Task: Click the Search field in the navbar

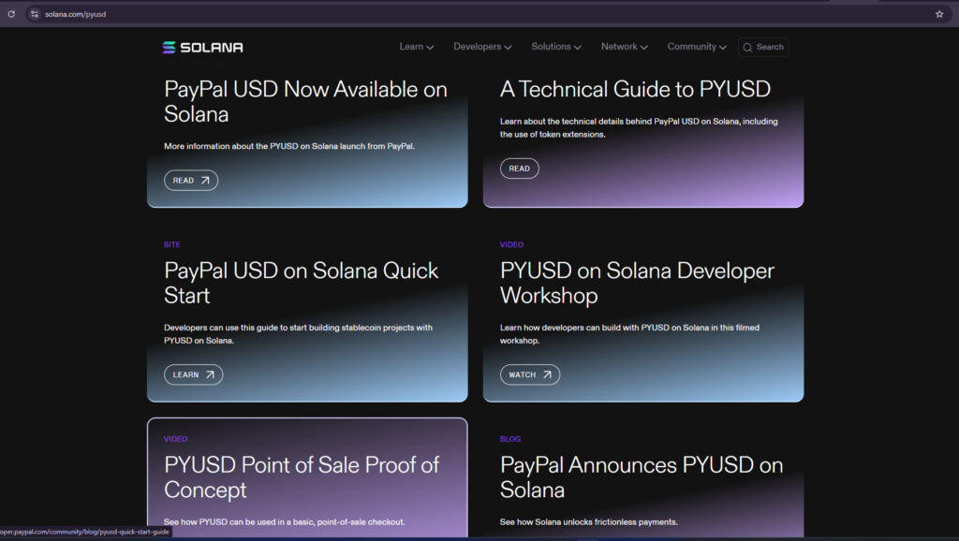Action: coord(763,47)
